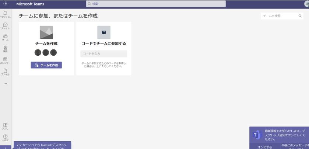Click the magnifier in team search box

pyautogui.click(x=300, y=16)
